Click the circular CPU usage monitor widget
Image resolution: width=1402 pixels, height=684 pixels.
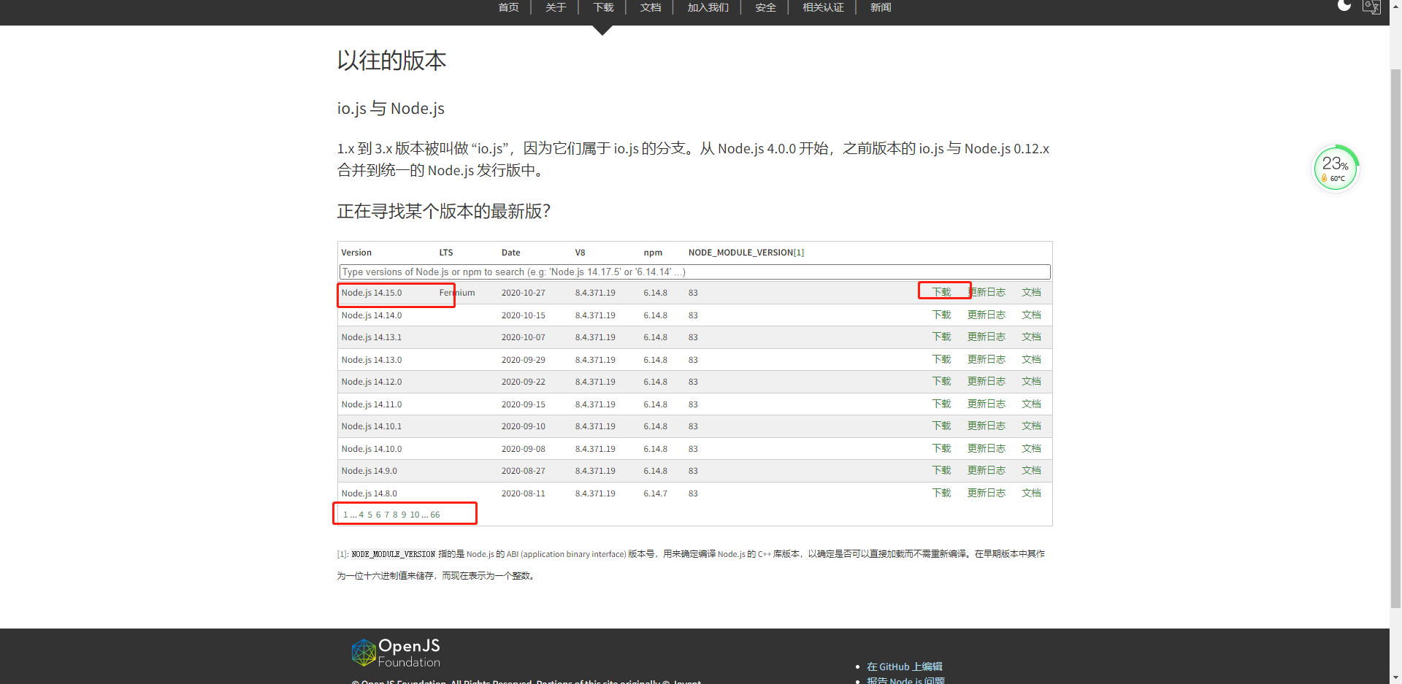[x=1336, y=166]
